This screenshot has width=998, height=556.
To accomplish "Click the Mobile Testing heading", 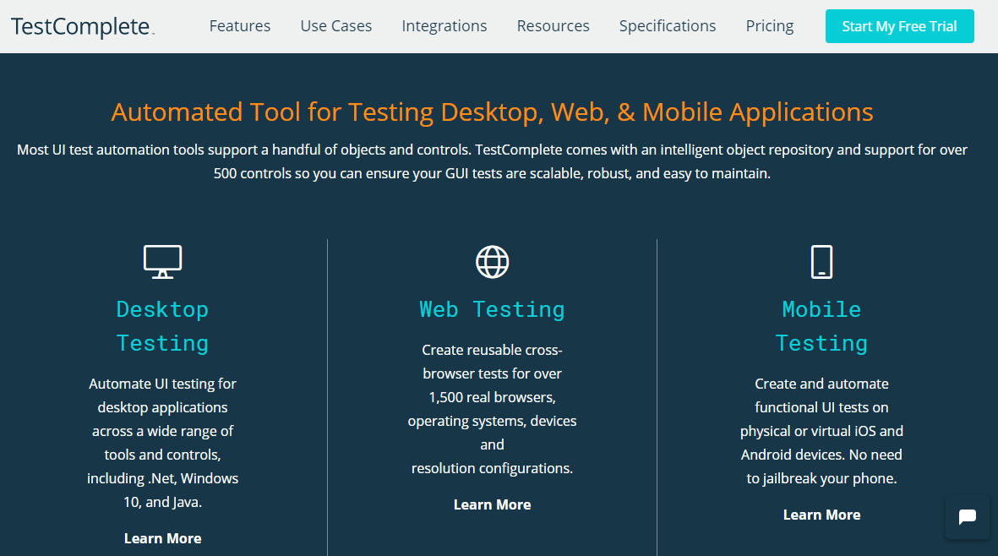I will pos(821,326).
